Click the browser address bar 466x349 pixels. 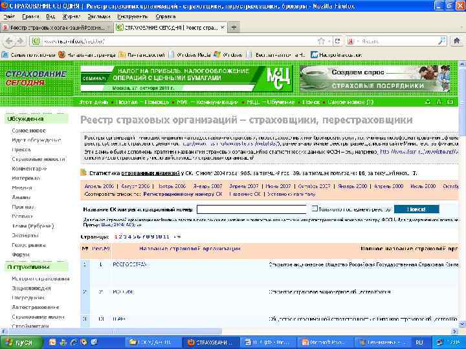179,41
